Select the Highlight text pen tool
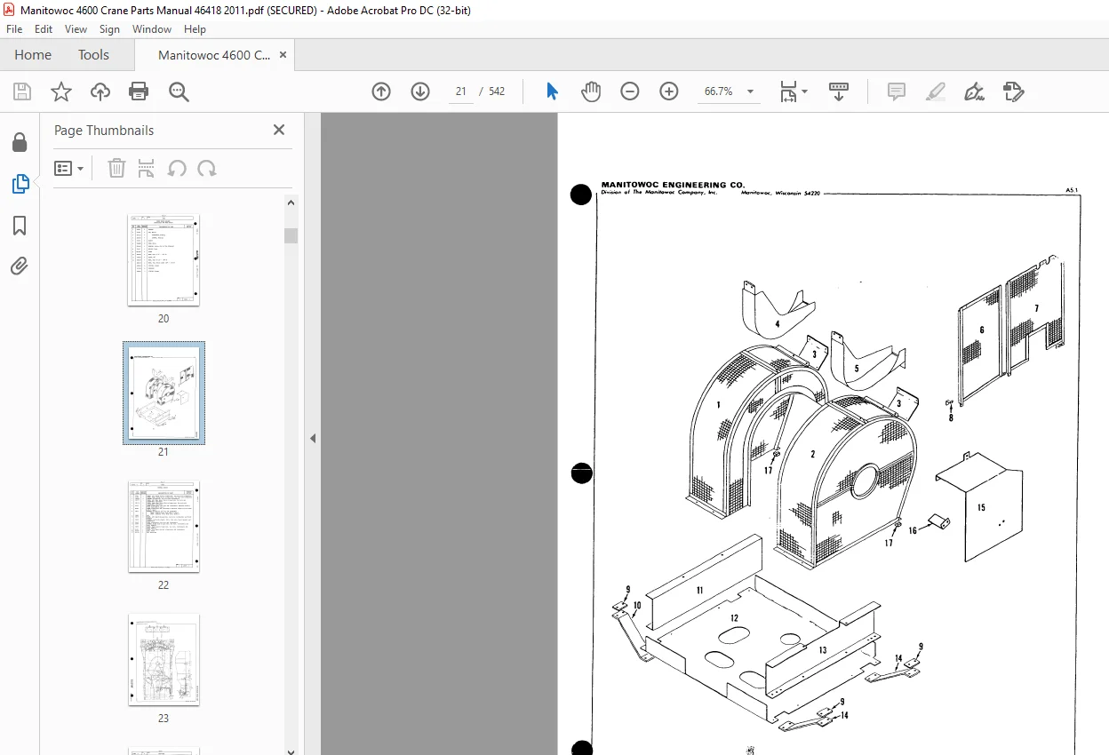The width and height of the screenshot is (1109, 755). (x=936, y=91)
